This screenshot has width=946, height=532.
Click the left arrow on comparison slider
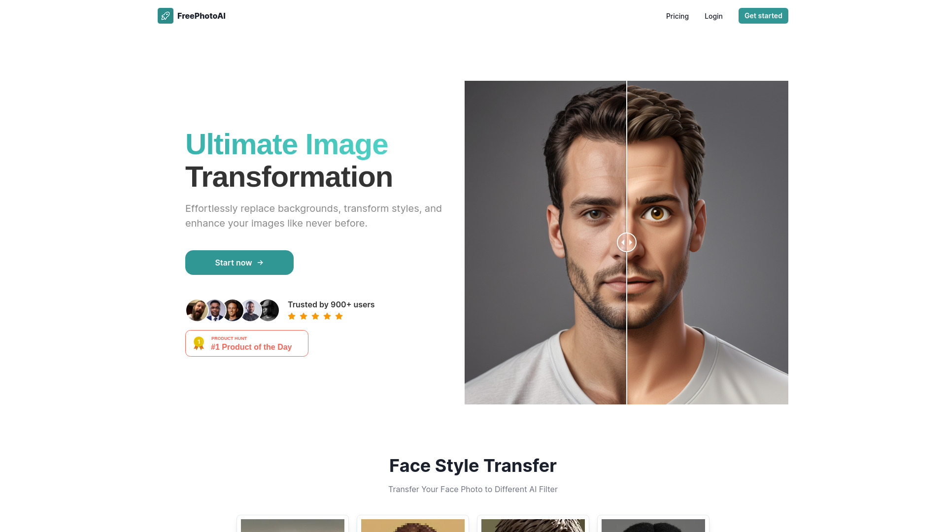622,242
